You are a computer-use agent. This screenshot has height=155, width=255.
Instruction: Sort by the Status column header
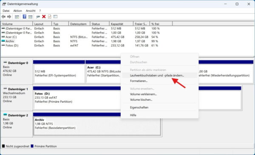click(99, 24)
